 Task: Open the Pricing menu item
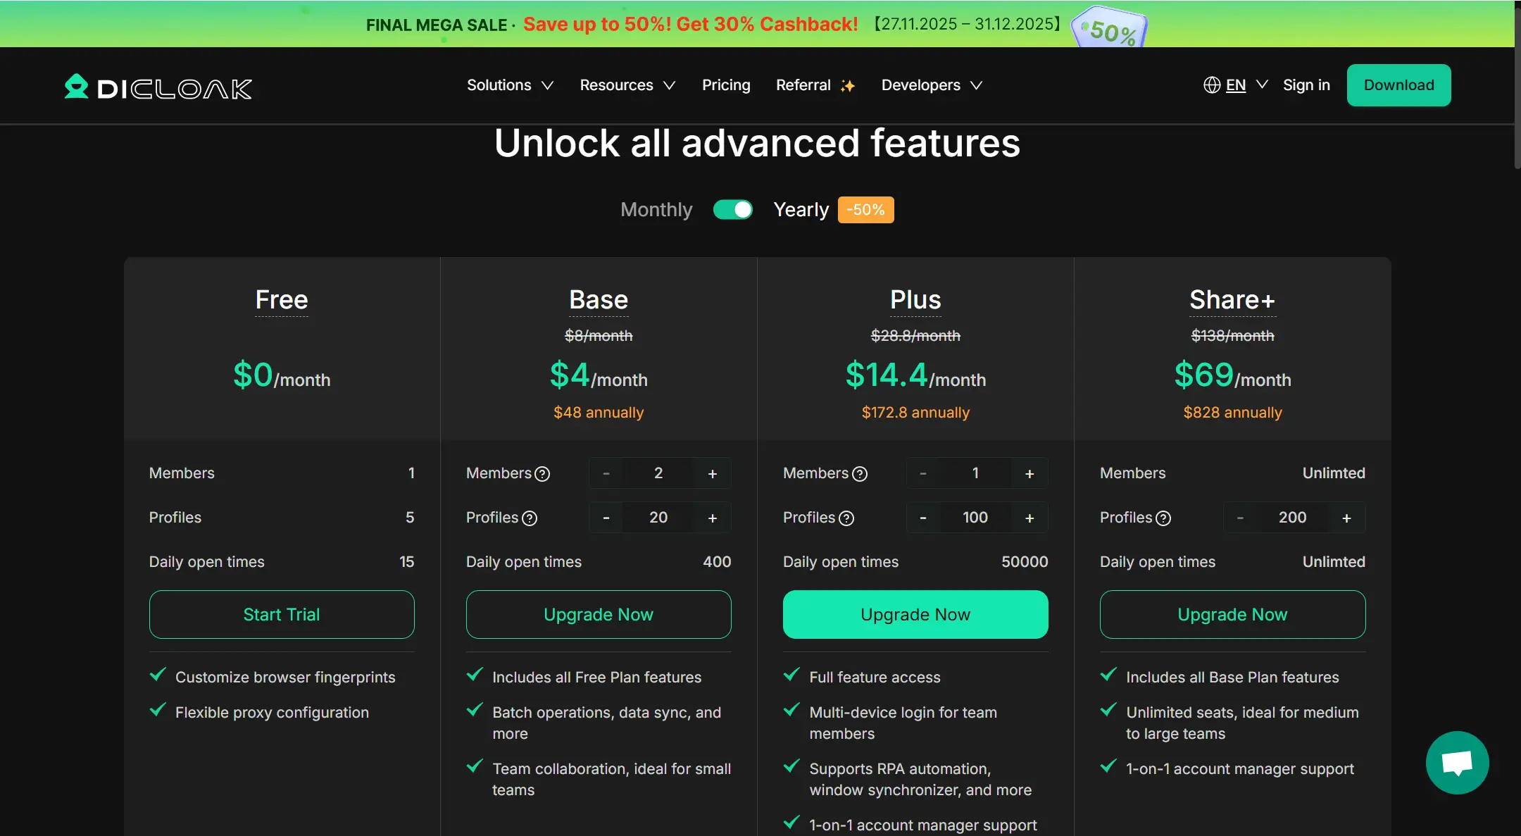[726, 85]
